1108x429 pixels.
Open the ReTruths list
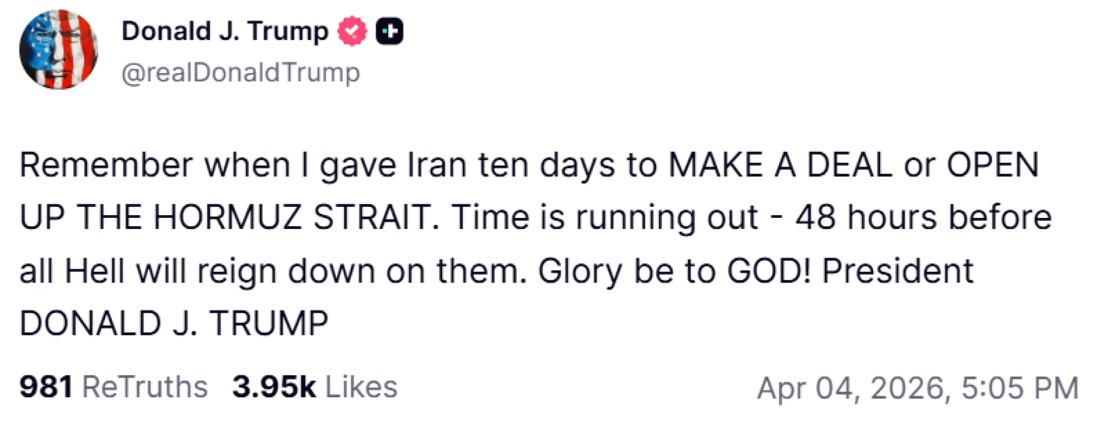(145, 387)
